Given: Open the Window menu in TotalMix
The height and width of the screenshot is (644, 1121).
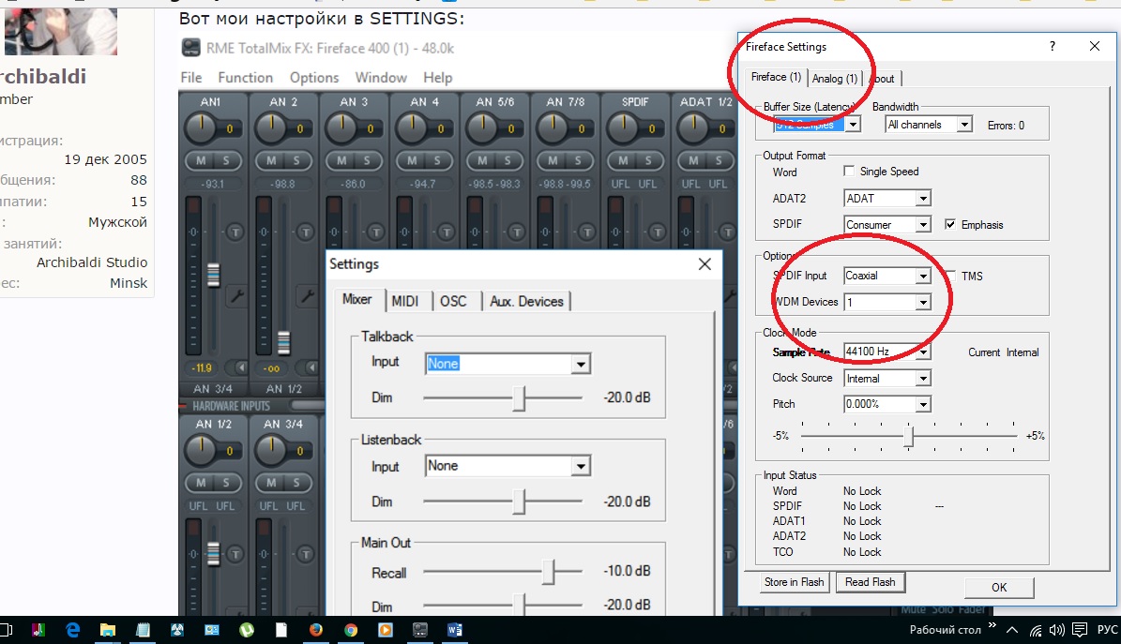Looking at the screenshot, I should point(381,77).
